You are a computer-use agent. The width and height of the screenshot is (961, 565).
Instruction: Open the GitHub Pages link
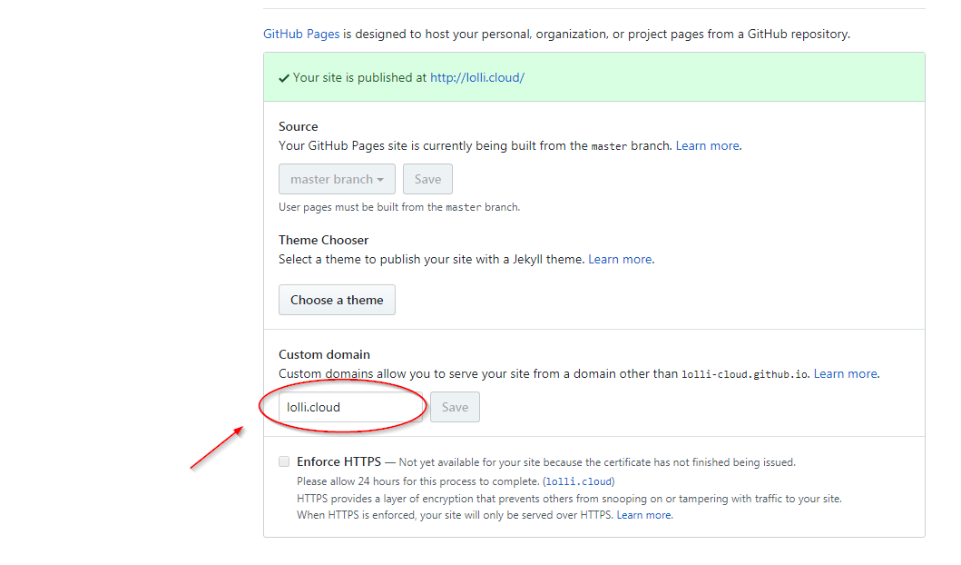301,34
